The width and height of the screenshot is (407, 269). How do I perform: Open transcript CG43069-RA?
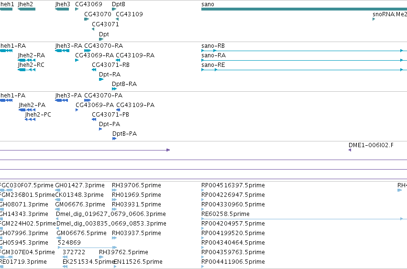pyautogui.click(x=95, y=55)
